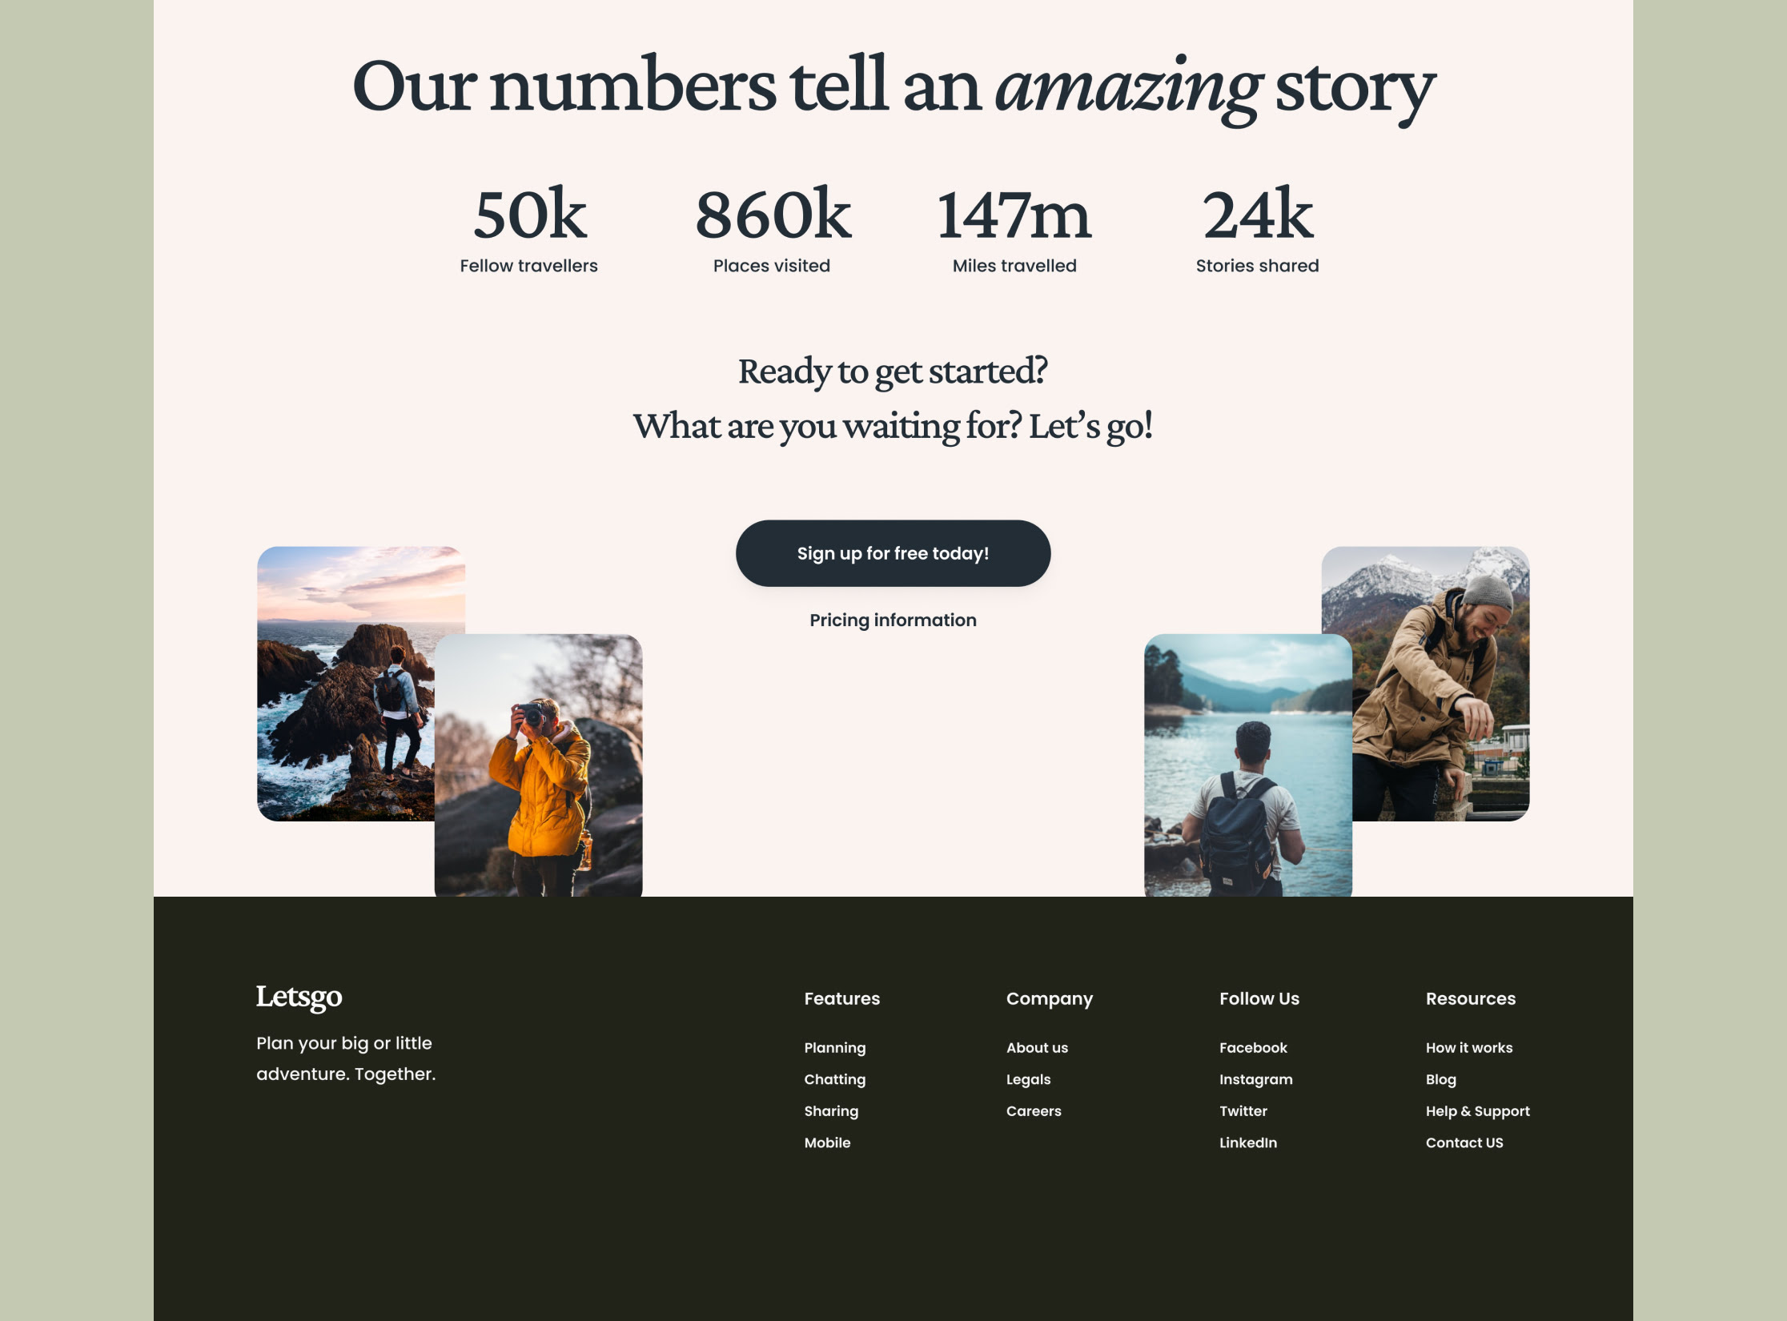This screenshot has height=1321, width=1787.
Task: Follow the Facebook link
Action: pyautogui.click(x=1253, y=1048)
